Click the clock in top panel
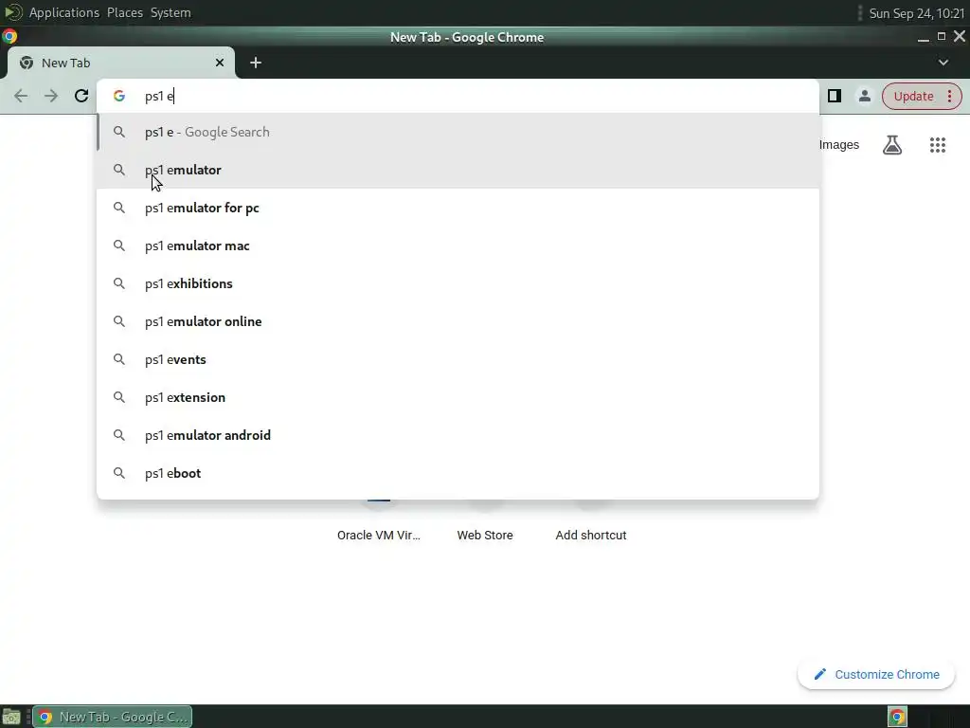The width and height of the screenshot is (970, 728). coord(917,13)
